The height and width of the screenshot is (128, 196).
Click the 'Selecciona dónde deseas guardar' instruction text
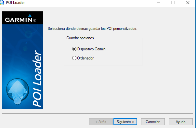pyautogui.click(x=92, y=29)
